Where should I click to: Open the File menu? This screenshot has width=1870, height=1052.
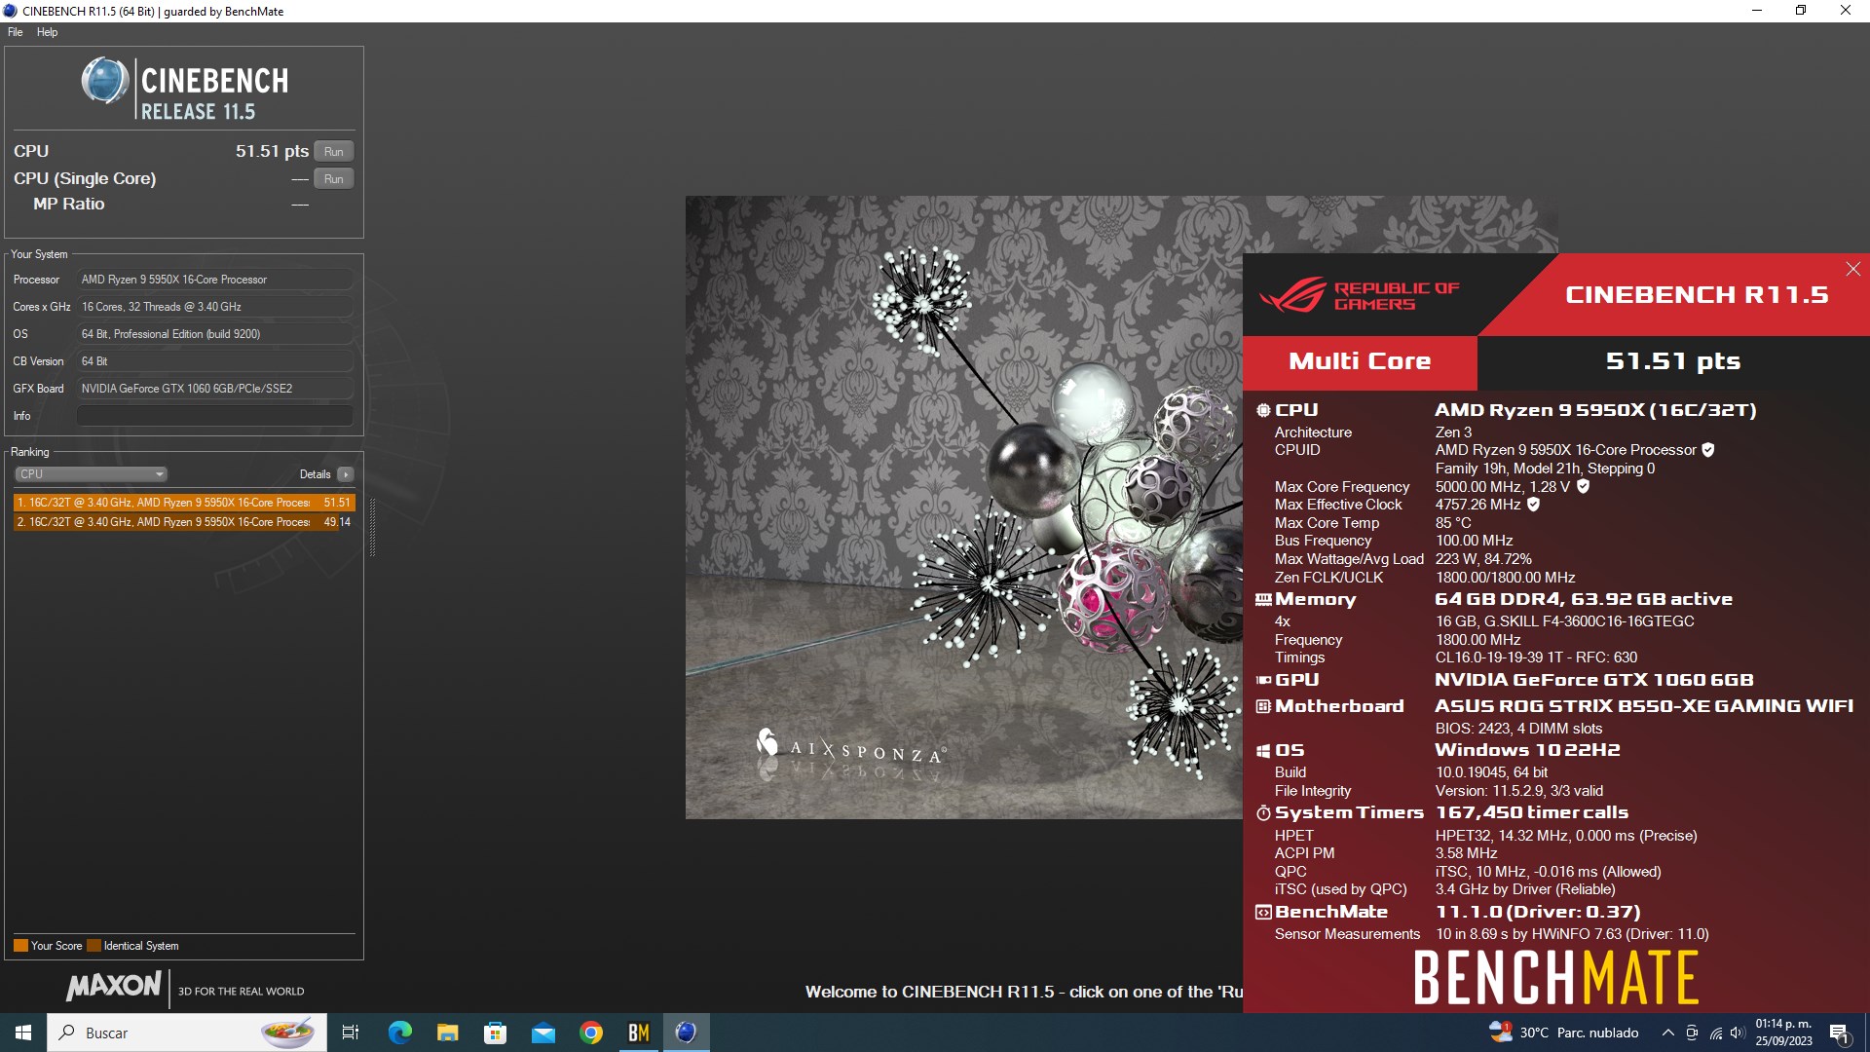16,32
